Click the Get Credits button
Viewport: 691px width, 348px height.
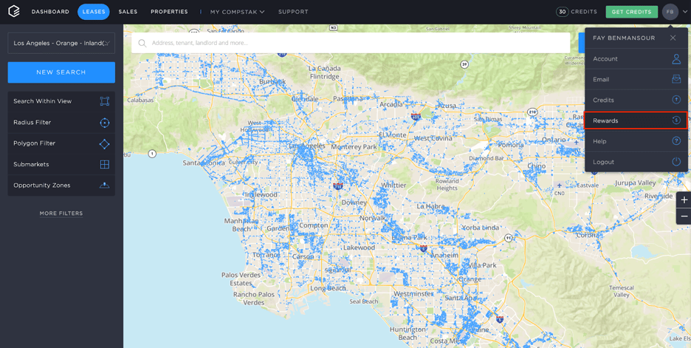(631, 12)
